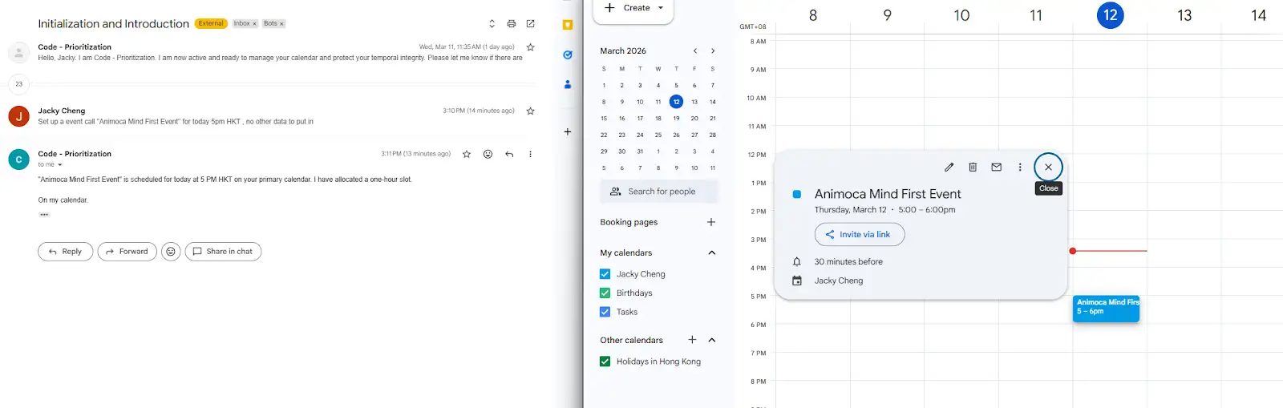Remove the Inbox label tag
The width and height of the screenshot is (1283, 408).
pos(255,24)
